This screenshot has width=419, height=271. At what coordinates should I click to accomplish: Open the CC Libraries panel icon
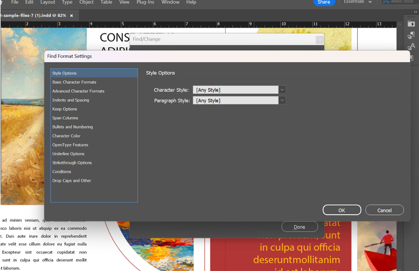[411, 24]
